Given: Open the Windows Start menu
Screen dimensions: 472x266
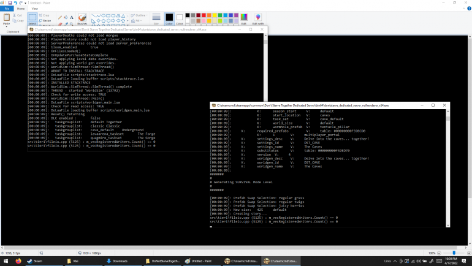Looking at the screenshot, I should 6,261.
